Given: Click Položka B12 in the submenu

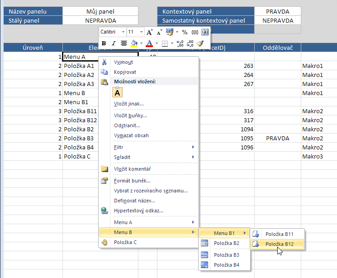Looking at the screenshot, I should point(277,244).
